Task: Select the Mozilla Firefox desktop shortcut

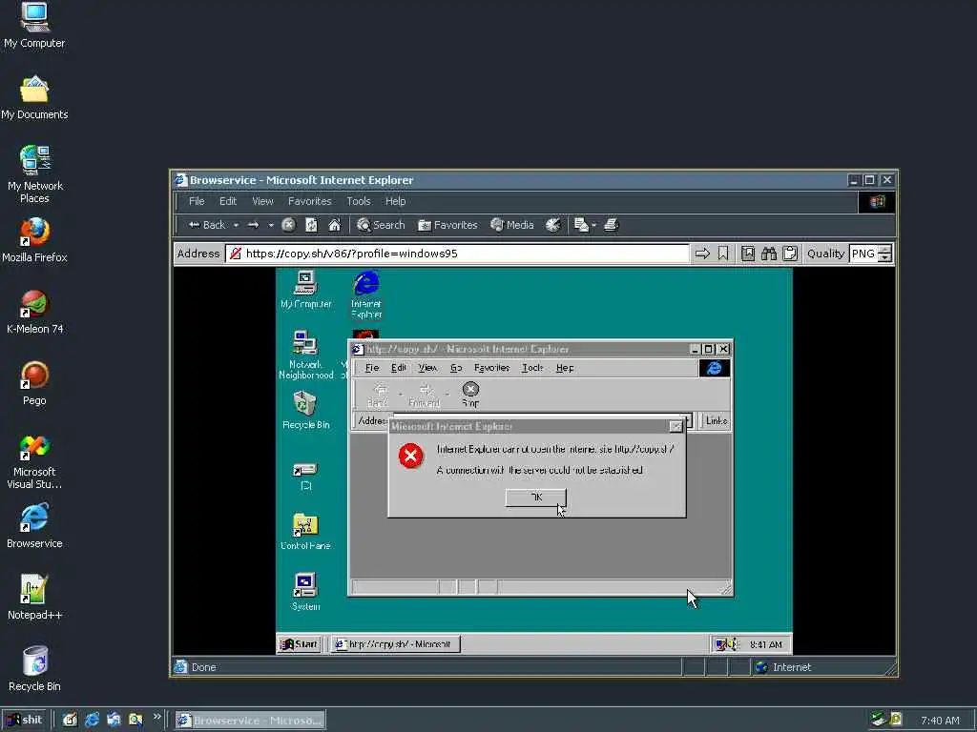Action: [x=34, y=240]
